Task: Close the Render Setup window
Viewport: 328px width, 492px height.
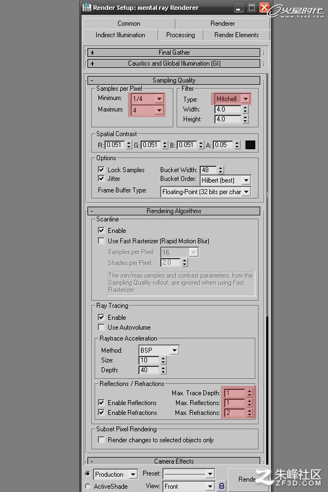Action: point(264,8)
